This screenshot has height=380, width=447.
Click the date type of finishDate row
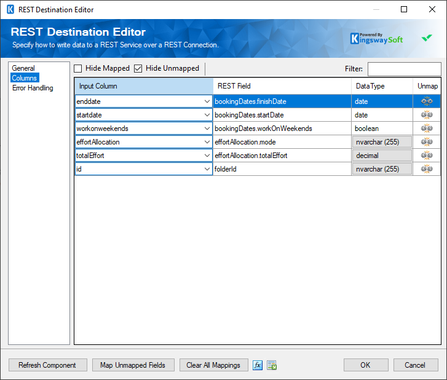pyautogui.click(x=382, y=101)
